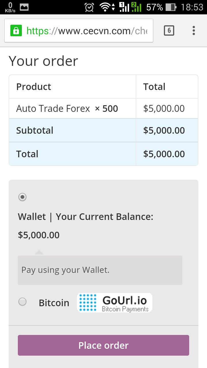Screen dimensions: 207x368
Task: Tap the KB/s network speed indicator
Action: pyautogui.click(x=10, y=7)
